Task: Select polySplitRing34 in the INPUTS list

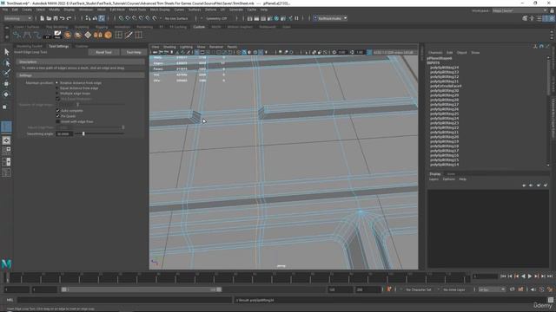Action: point(444,68)
